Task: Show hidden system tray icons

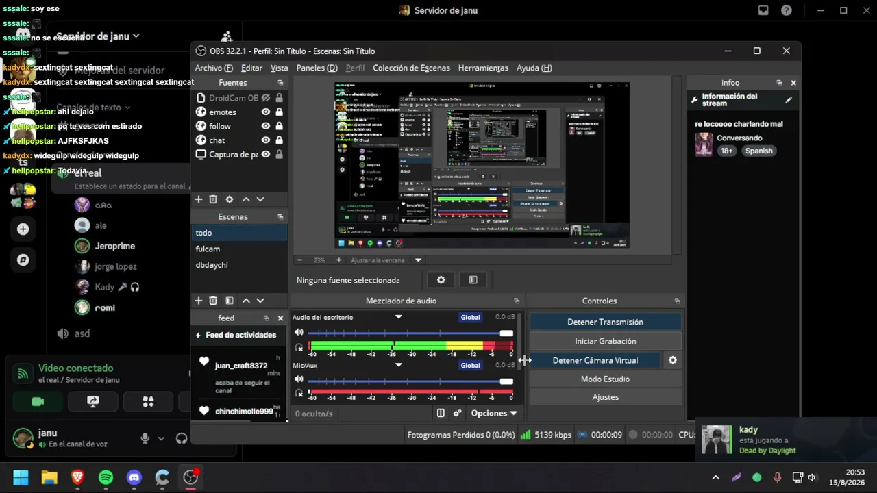Action: coord(716,477)
